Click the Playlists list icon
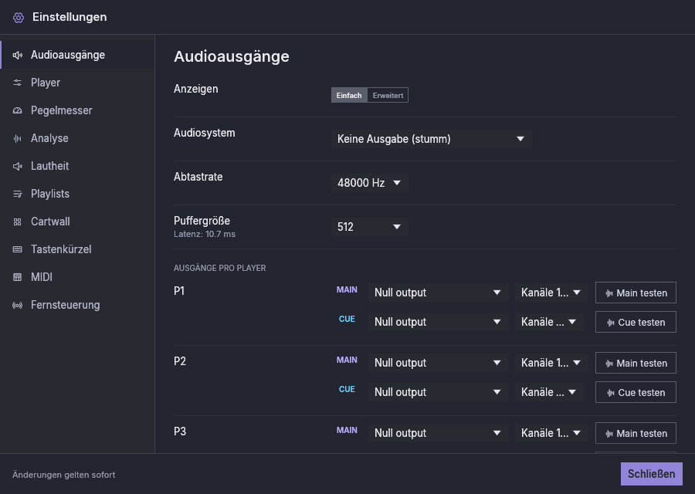 [x=17, y=194]
